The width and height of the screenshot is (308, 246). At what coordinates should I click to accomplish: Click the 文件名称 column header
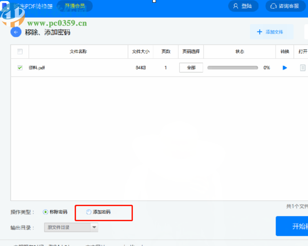click(78, 51)
